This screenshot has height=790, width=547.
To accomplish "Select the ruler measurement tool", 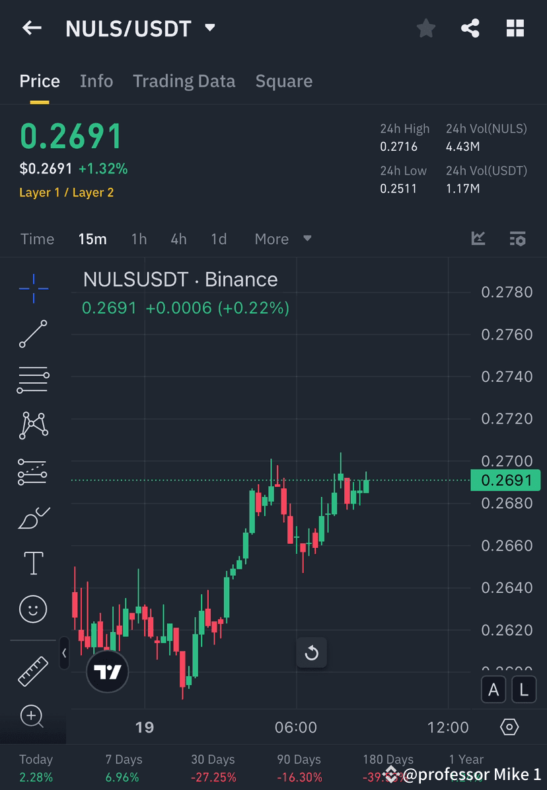I will point(33,670).
